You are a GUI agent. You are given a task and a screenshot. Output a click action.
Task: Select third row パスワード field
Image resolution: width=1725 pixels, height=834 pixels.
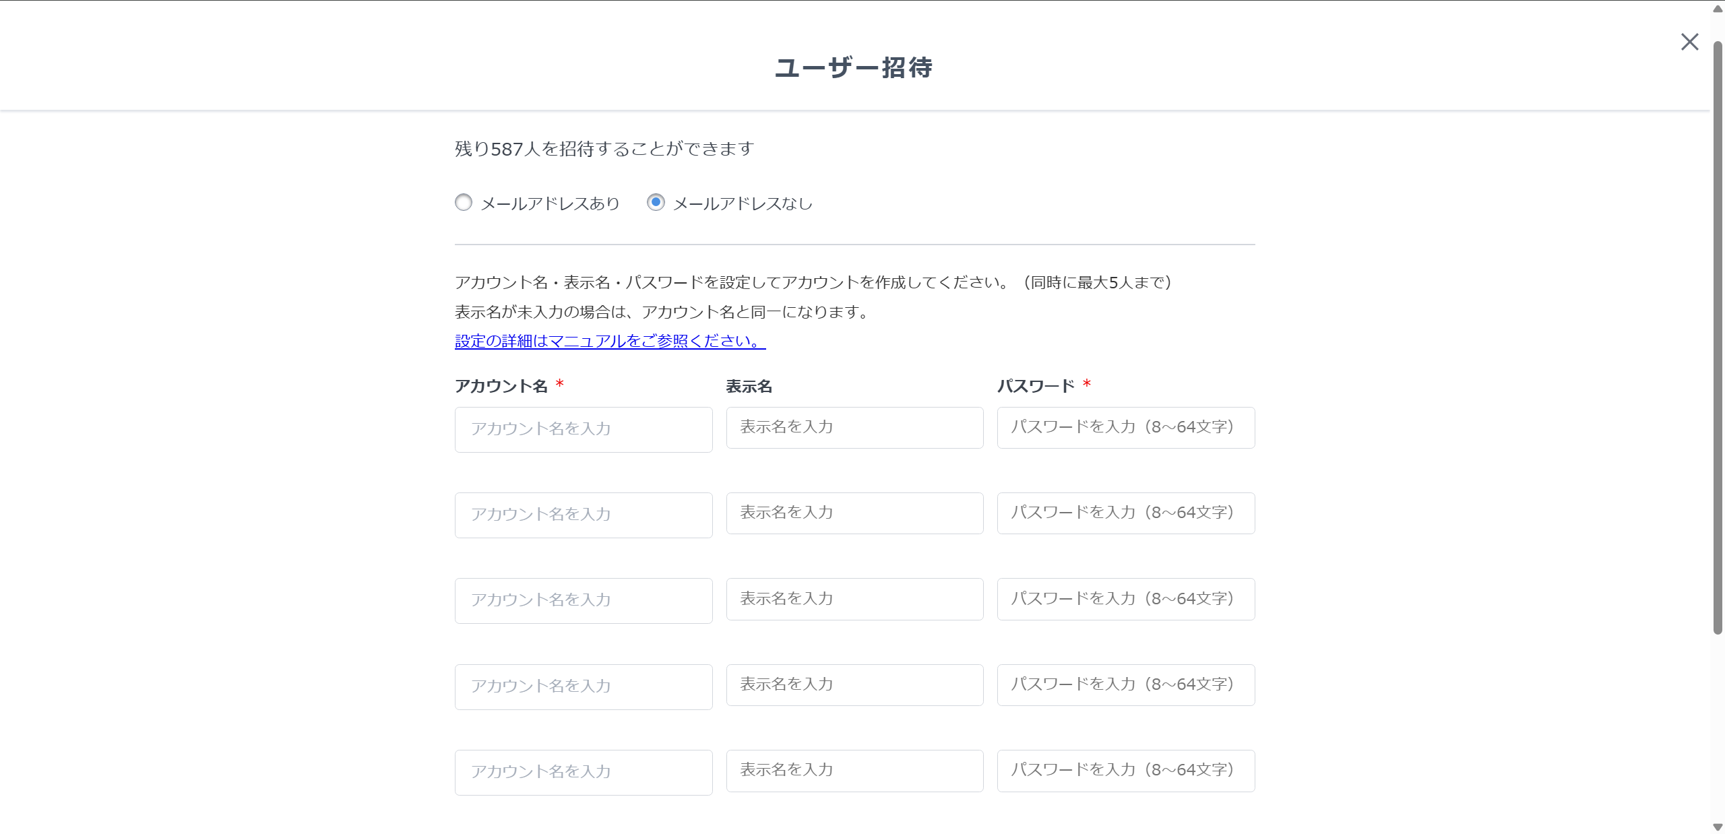[x=1125, y=599]
